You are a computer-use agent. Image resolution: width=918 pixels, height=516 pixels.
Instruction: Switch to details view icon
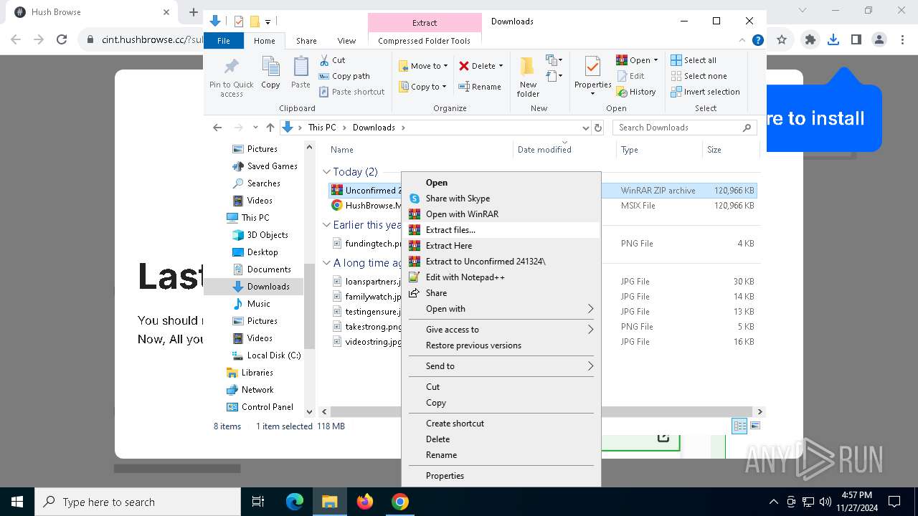click(x=739, y=426)
